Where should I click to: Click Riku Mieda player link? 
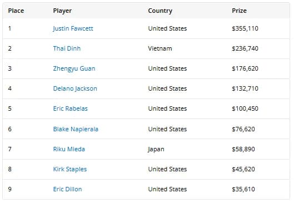(x=69, y=149)
